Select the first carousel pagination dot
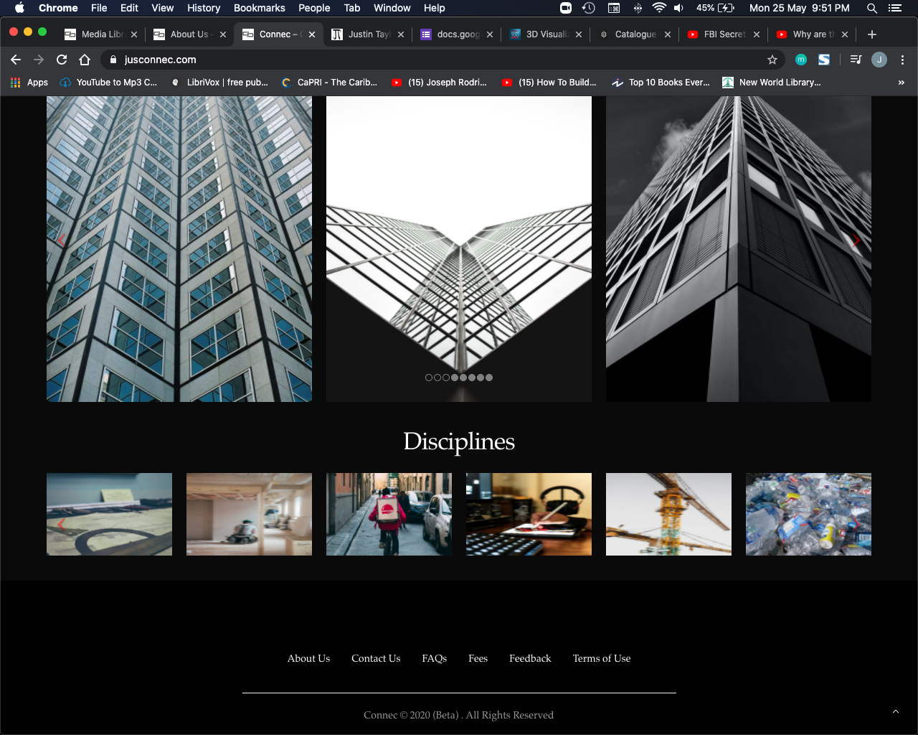Viewport: 918px width, 735px height. [x=429, y=378]
